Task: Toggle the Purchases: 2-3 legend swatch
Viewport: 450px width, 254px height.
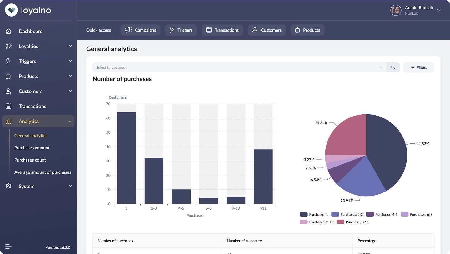Action: [335, 214]
